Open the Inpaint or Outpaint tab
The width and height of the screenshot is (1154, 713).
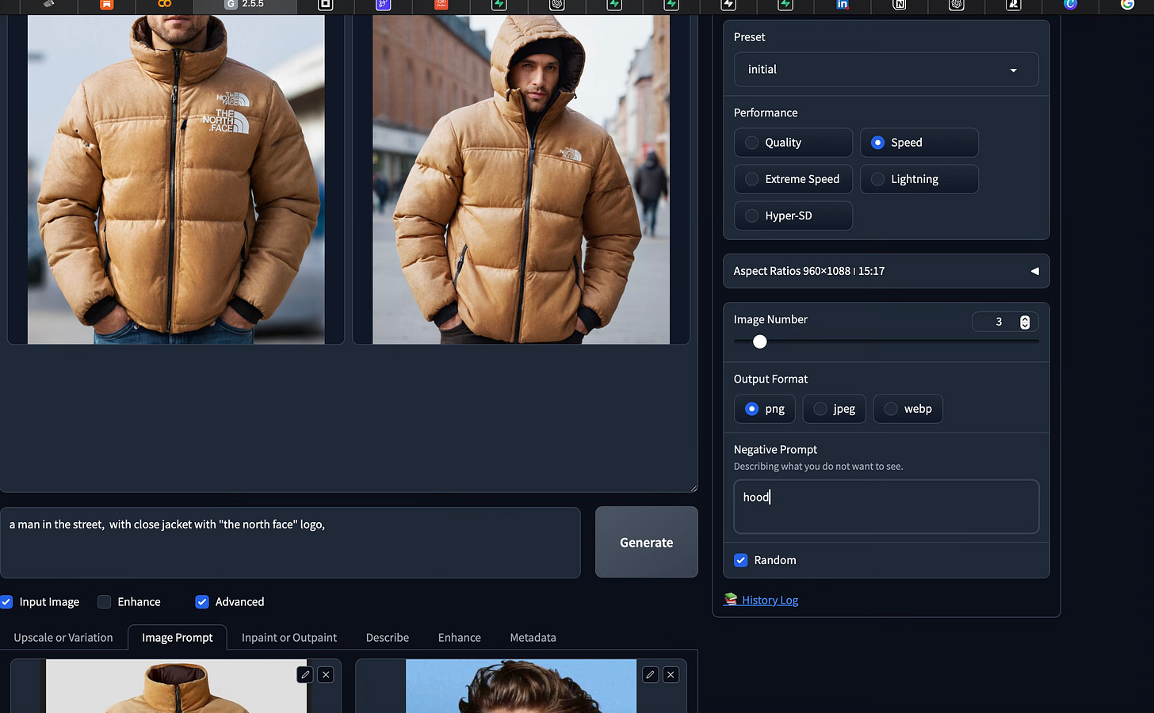pyautogui.click(x=289, y=638)
